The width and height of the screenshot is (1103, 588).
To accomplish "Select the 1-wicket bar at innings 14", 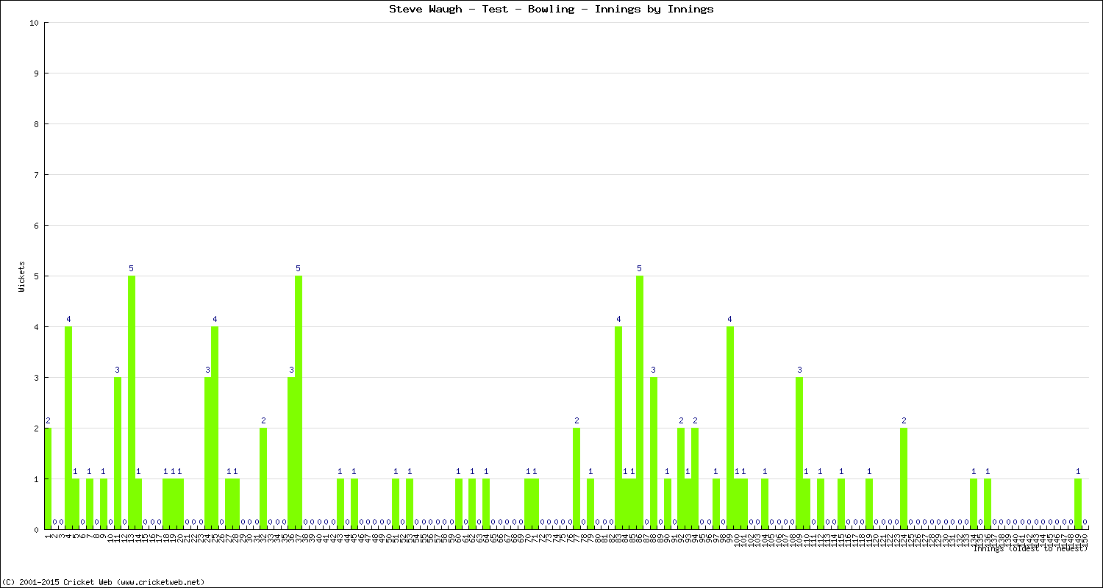I will pyautogui.click(x=138, y=503).
